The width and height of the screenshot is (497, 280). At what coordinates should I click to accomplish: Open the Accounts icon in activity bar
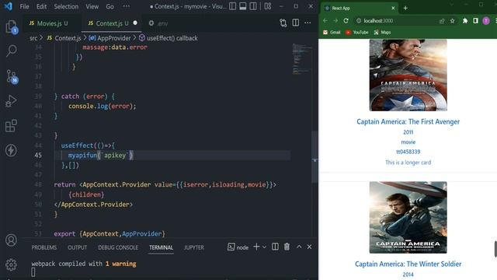(11, 240)
